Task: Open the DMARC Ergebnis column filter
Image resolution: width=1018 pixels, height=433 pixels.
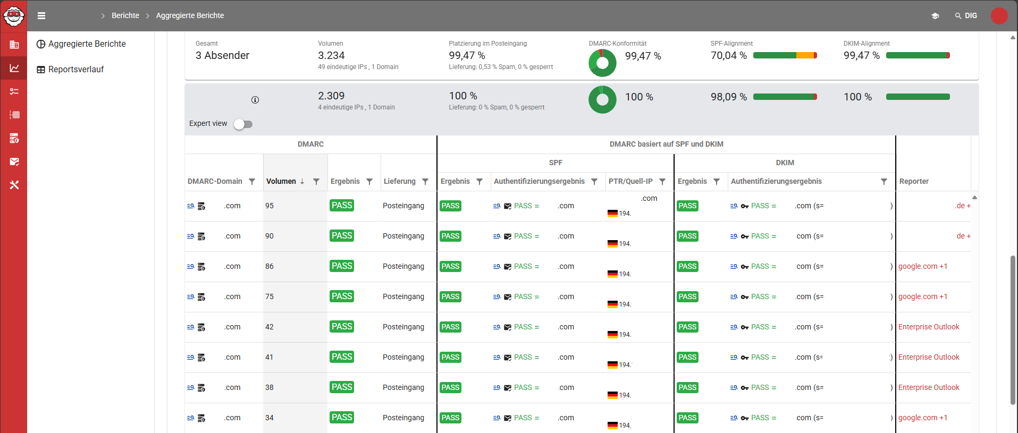Action: (369, 182)
